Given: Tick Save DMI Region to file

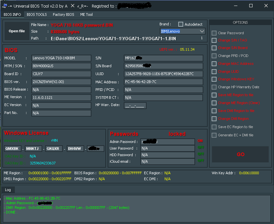Looking at the screenshot, I should 214,111.
